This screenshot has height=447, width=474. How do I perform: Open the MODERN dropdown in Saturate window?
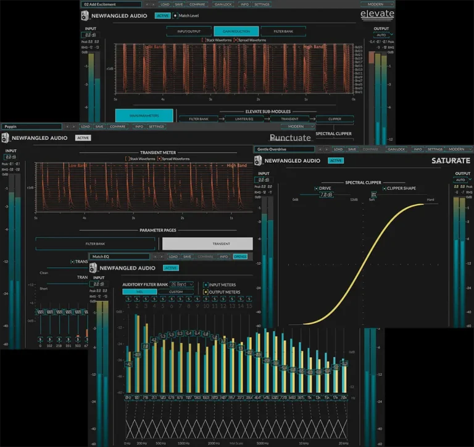[459, 149]
